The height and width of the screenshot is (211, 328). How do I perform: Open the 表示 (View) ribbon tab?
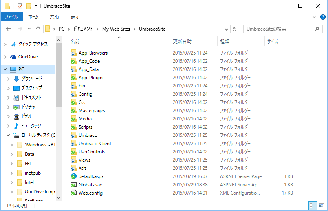[x=75, y=17]
